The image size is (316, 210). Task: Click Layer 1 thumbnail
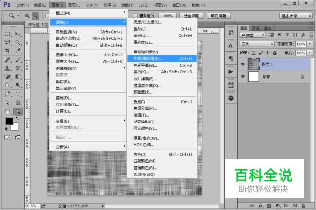(x=253, y=64)
